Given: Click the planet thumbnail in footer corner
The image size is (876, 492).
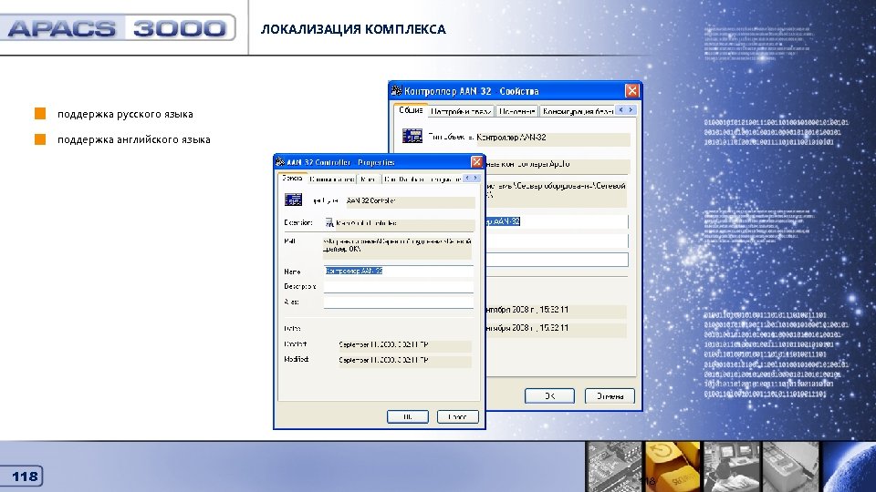Looking at the screenshot, I should [x=850, y=466].
